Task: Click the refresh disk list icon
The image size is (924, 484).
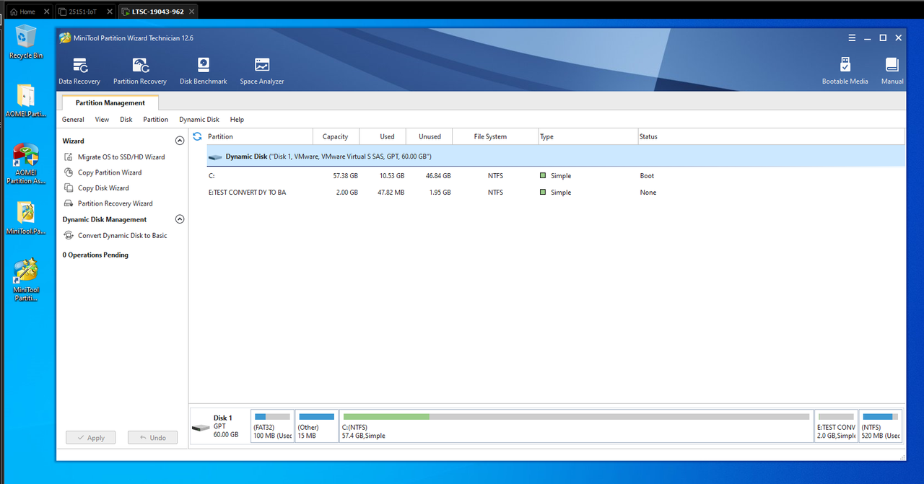Action: [x=197, y=136]
